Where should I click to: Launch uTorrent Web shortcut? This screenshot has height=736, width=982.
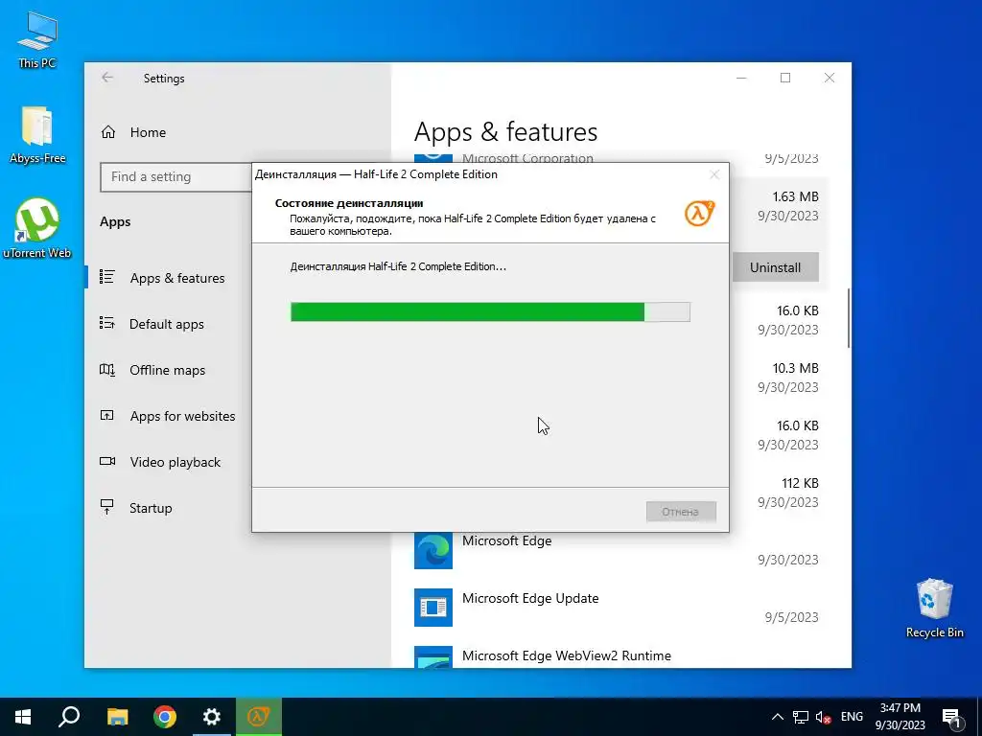[x=37, y=228]
